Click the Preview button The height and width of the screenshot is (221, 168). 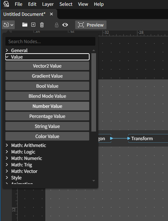click(x=91, y=25)
